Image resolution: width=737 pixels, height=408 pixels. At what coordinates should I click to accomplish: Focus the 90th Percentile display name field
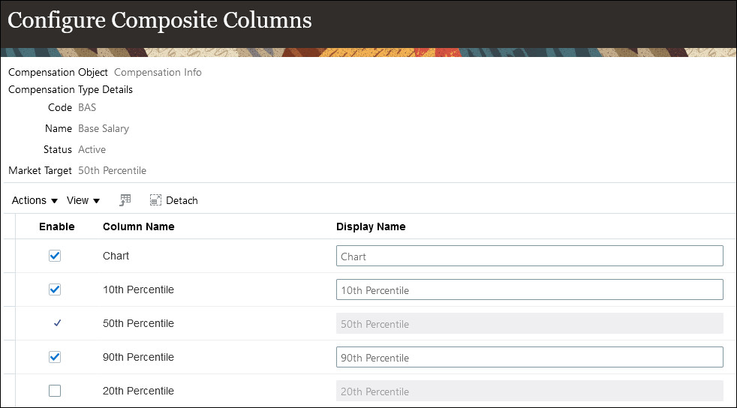(x=529, y=357)
